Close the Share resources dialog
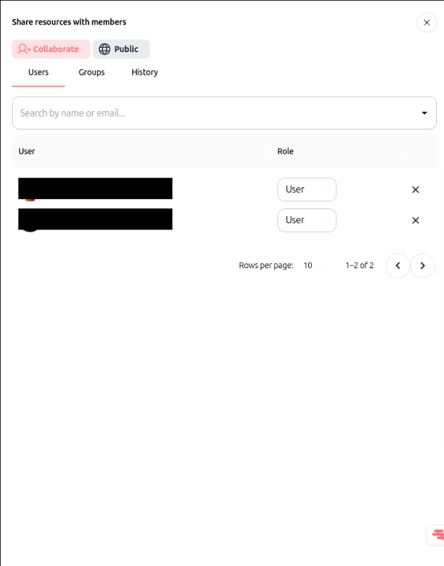This screenshot has width=444, height=566. pyautogui.click(x=426, y=23)
